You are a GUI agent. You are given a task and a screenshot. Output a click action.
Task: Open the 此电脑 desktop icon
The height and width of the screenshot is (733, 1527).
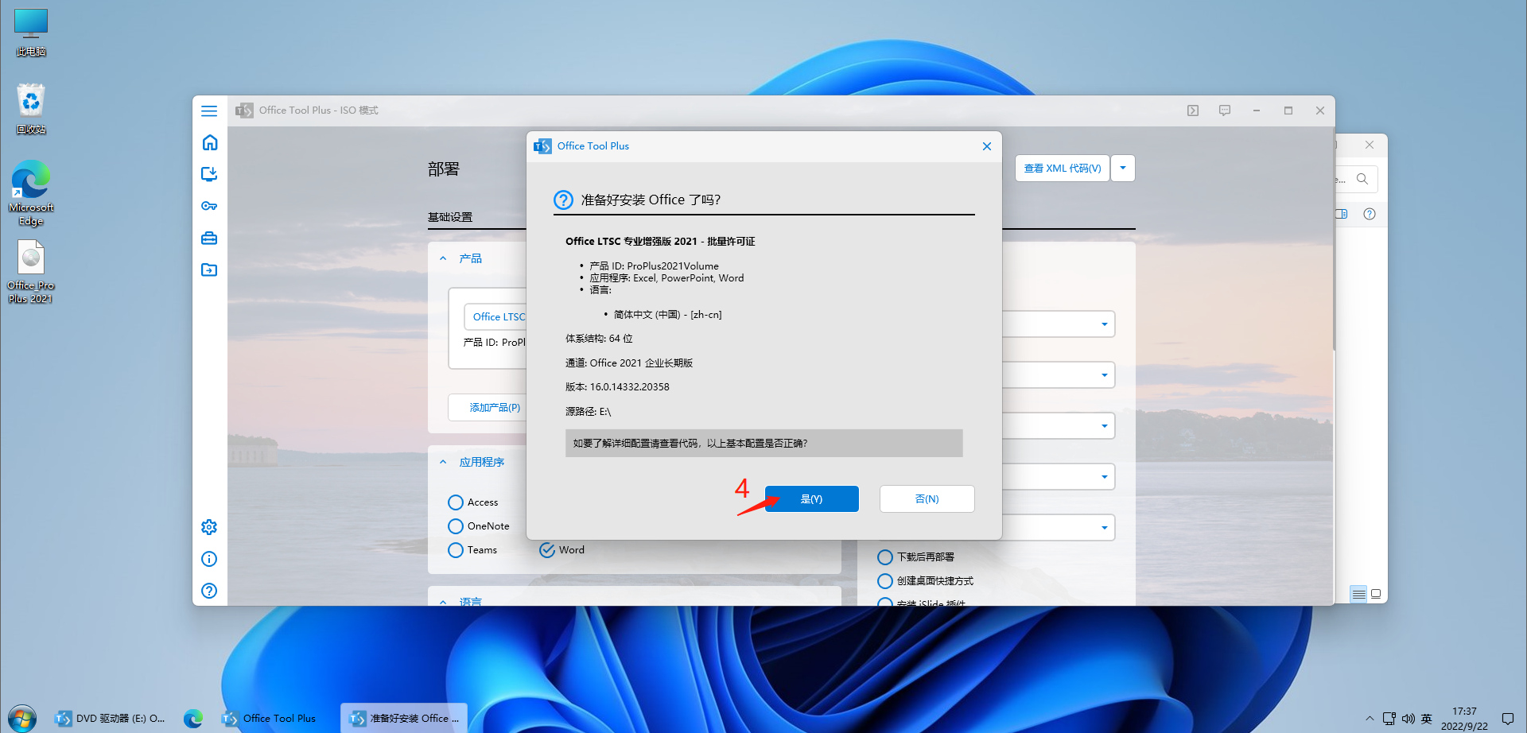point(31,32)
